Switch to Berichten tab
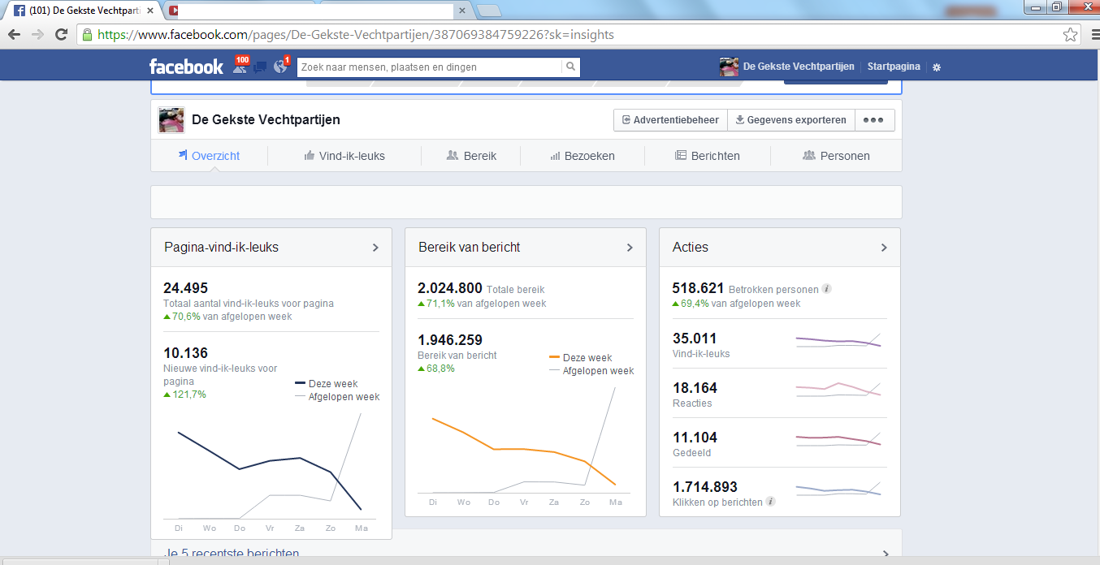 click(708, 156)
